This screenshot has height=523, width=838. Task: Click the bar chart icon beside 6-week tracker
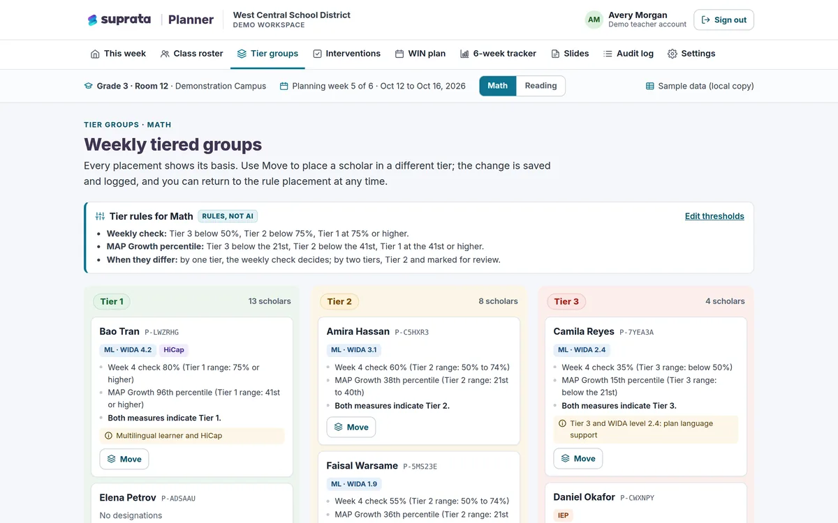point(464,54)
